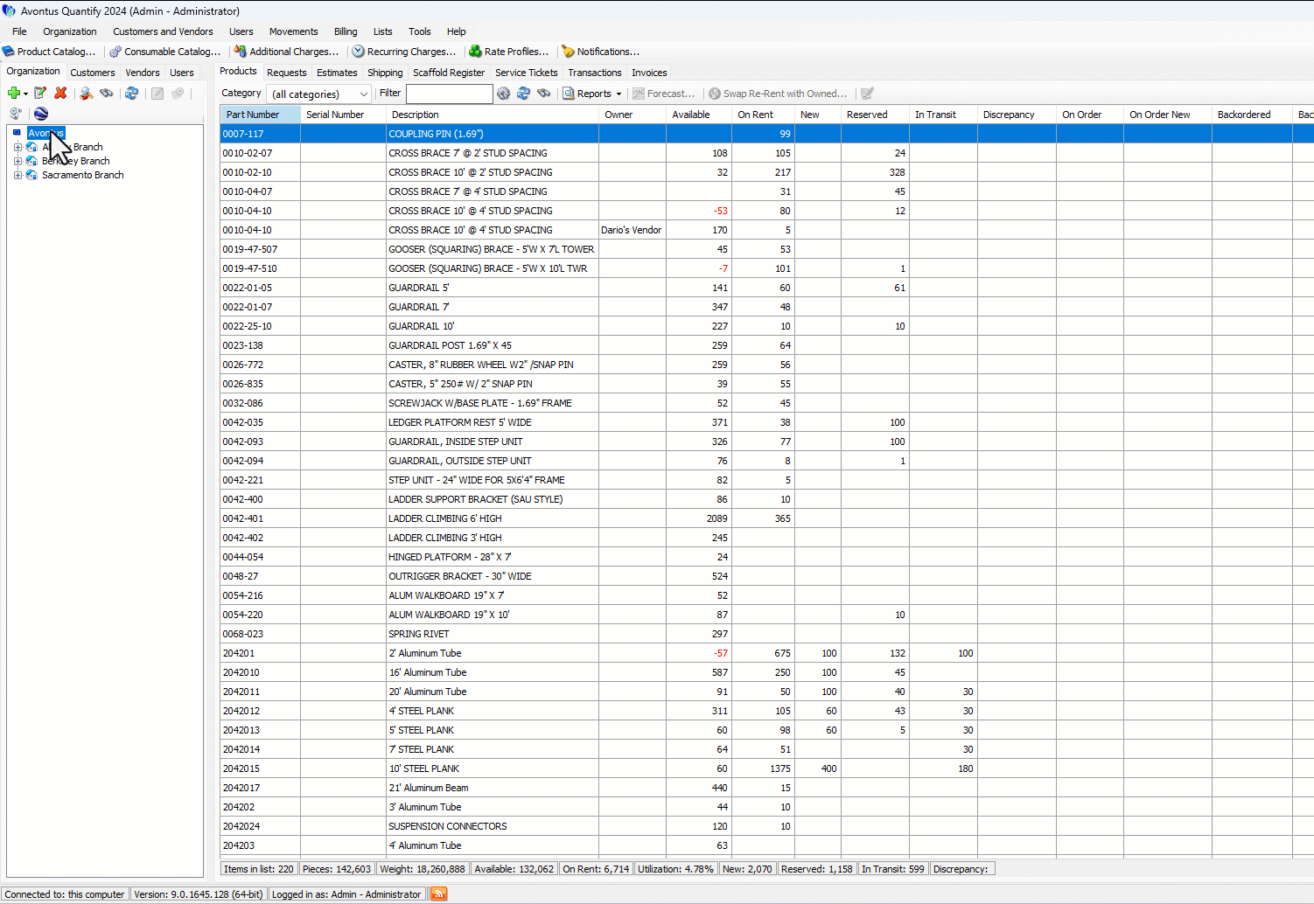Viewport: 1314px width, 904px height.
Task: Sort by the Available column header
Action: pos(690,115)
